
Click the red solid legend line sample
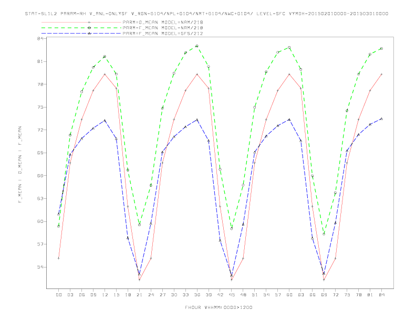(81, 23)
